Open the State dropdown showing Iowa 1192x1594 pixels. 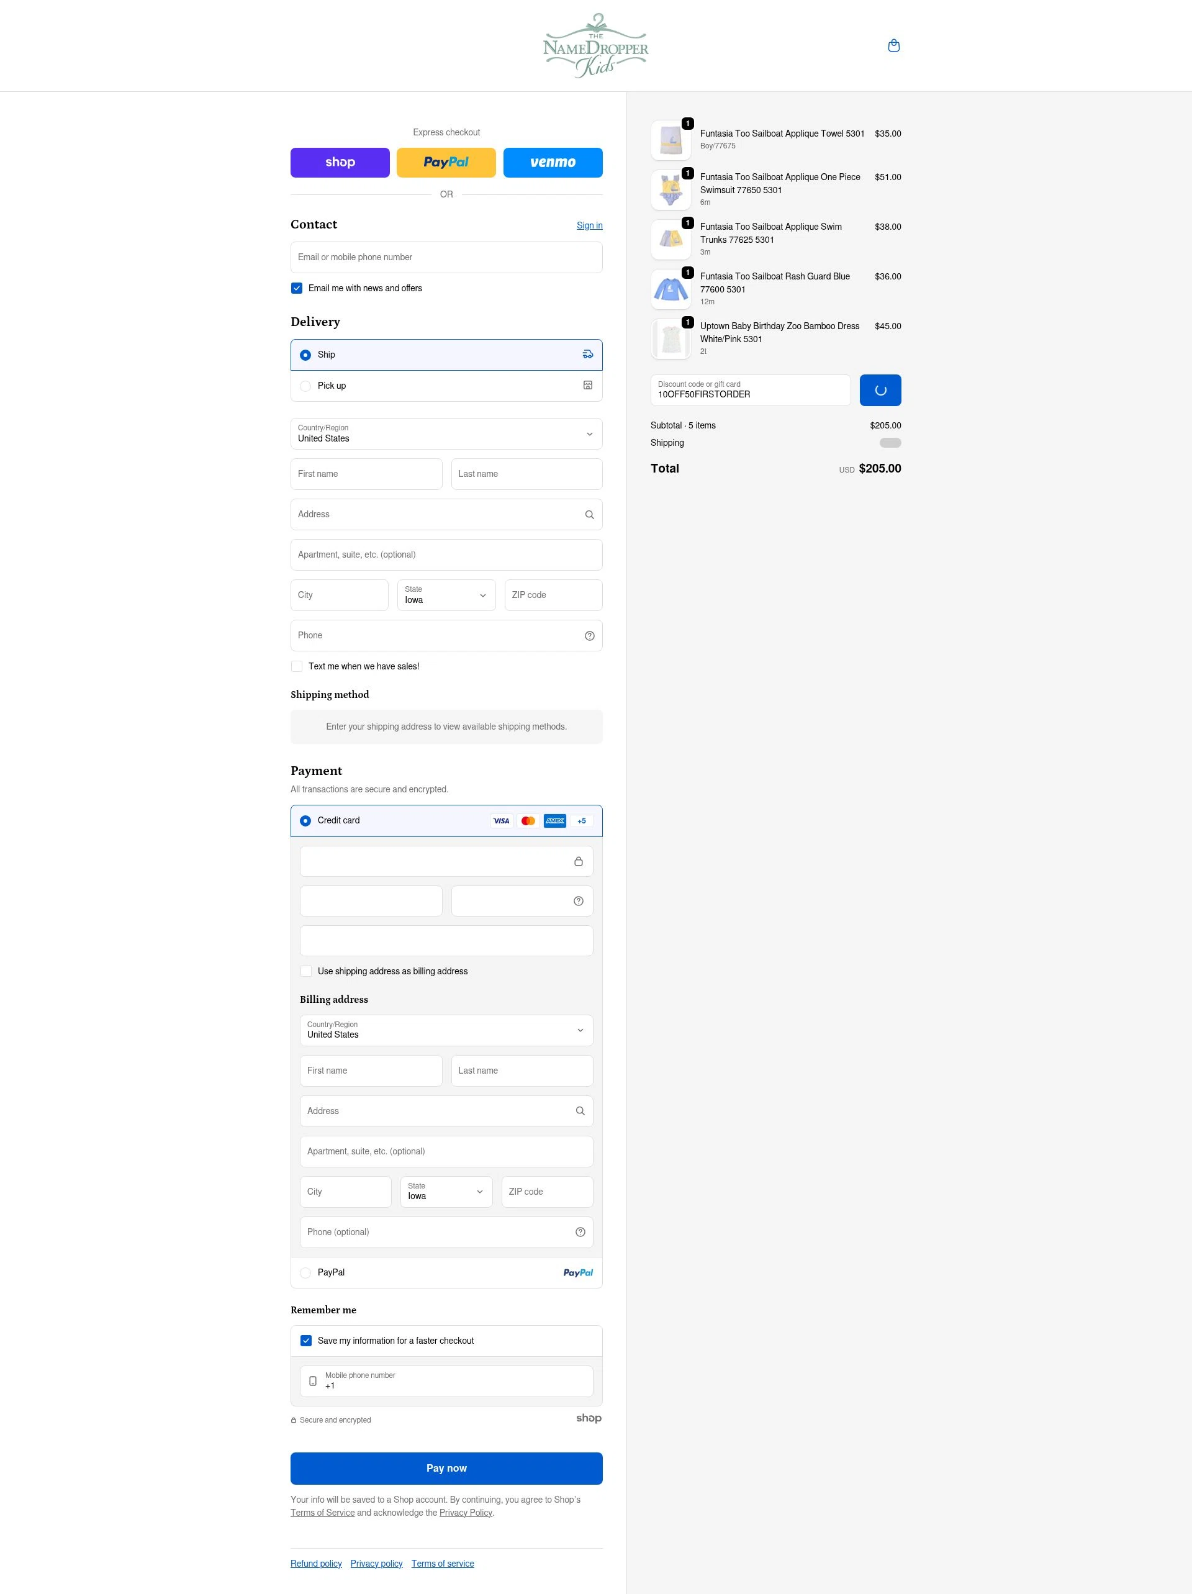(x=446, y=595)
